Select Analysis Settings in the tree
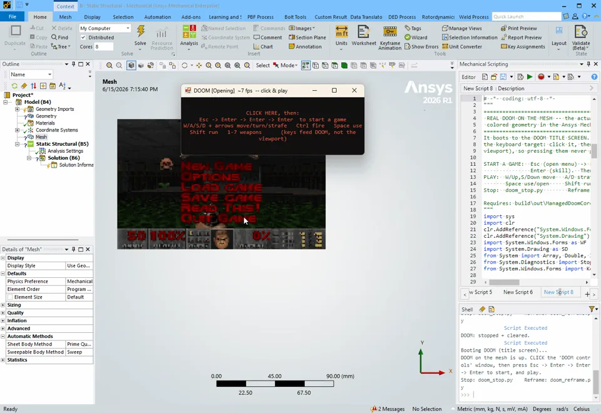 [x=65, y=151]
